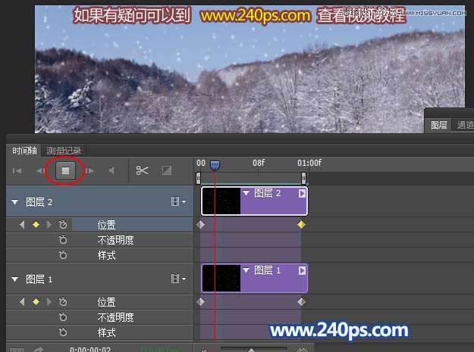Split at playhead with scissors icon
Image resolution: width=474 pixels, height=352 pixels.
[x=142, y=170]
